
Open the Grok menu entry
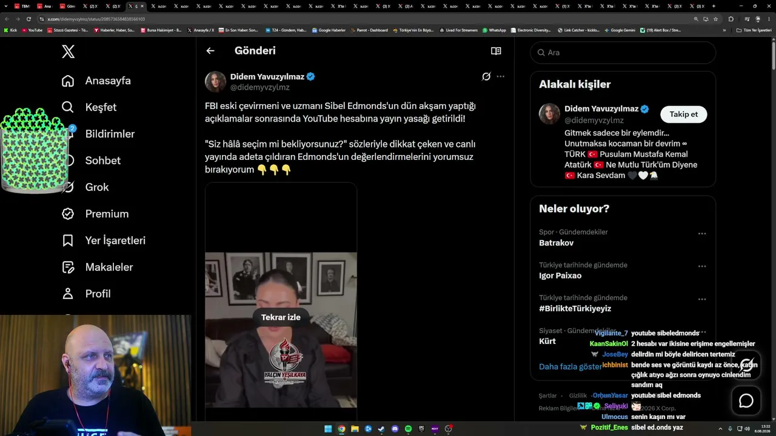tap(97, 187)
